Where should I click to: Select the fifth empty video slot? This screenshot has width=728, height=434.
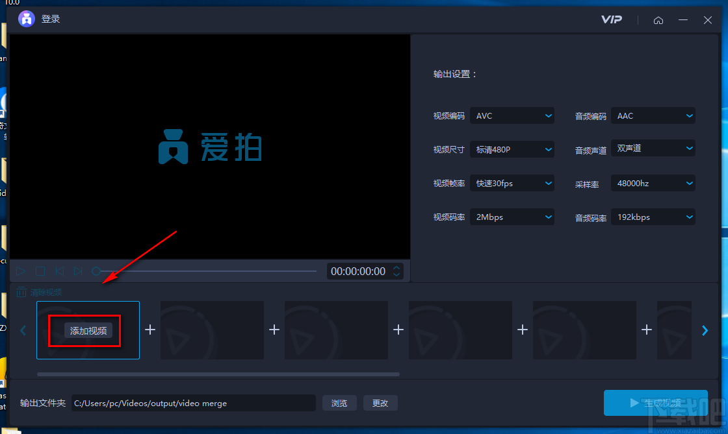click(x=584, y=330)
